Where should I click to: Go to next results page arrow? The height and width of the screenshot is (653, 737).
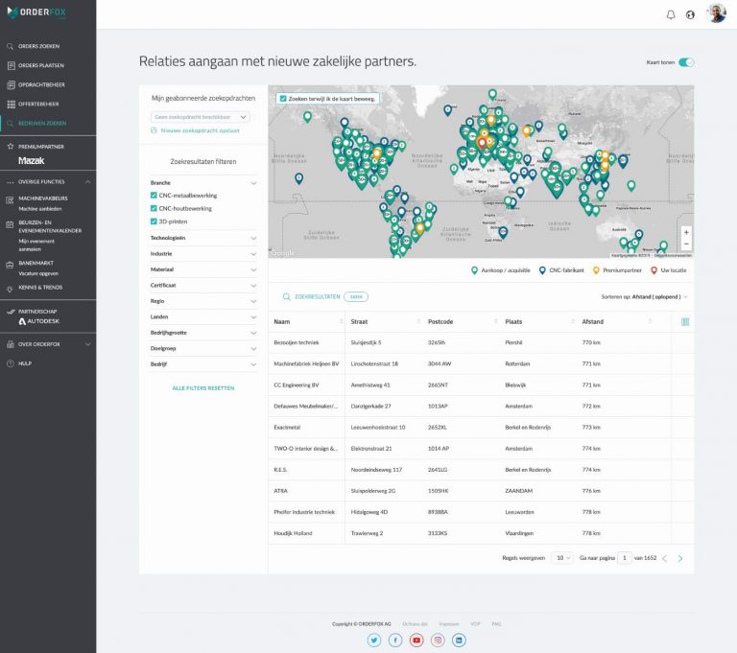(680, 557)
